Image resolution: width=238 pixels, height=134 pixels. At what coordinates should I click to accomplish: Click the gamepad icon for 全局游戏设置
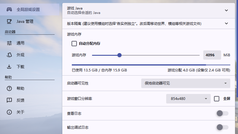(9, 9)
